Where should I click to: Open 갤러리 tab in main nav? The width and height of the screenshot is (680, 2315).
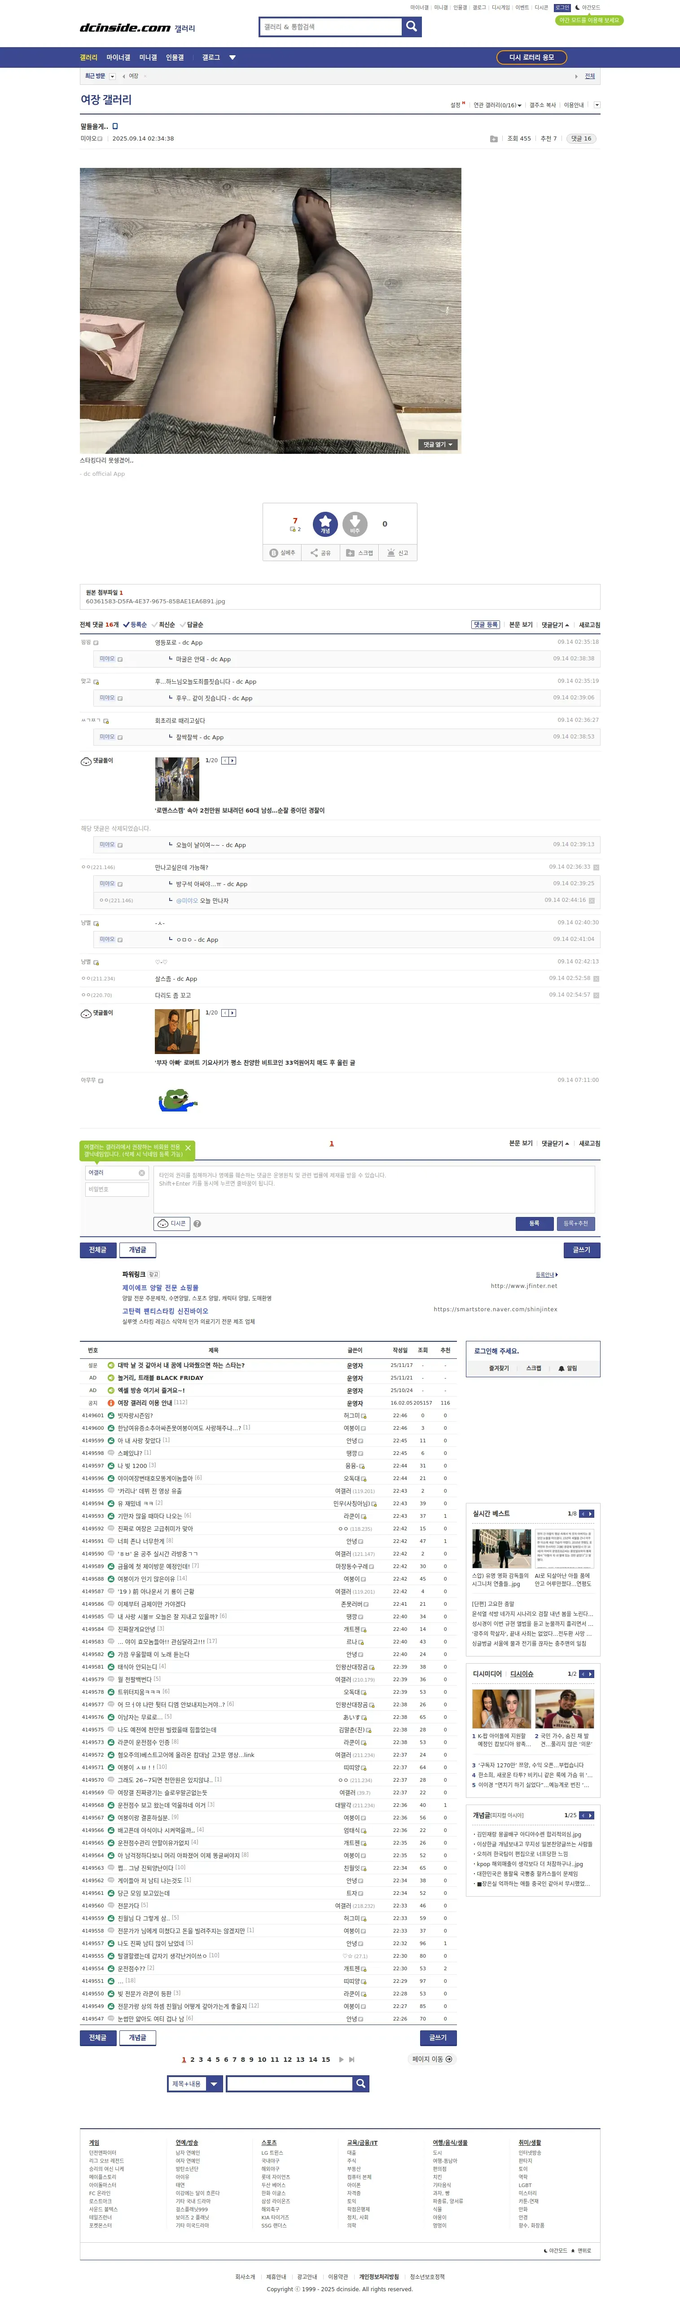pyautogui.click(x=88, y=57)
